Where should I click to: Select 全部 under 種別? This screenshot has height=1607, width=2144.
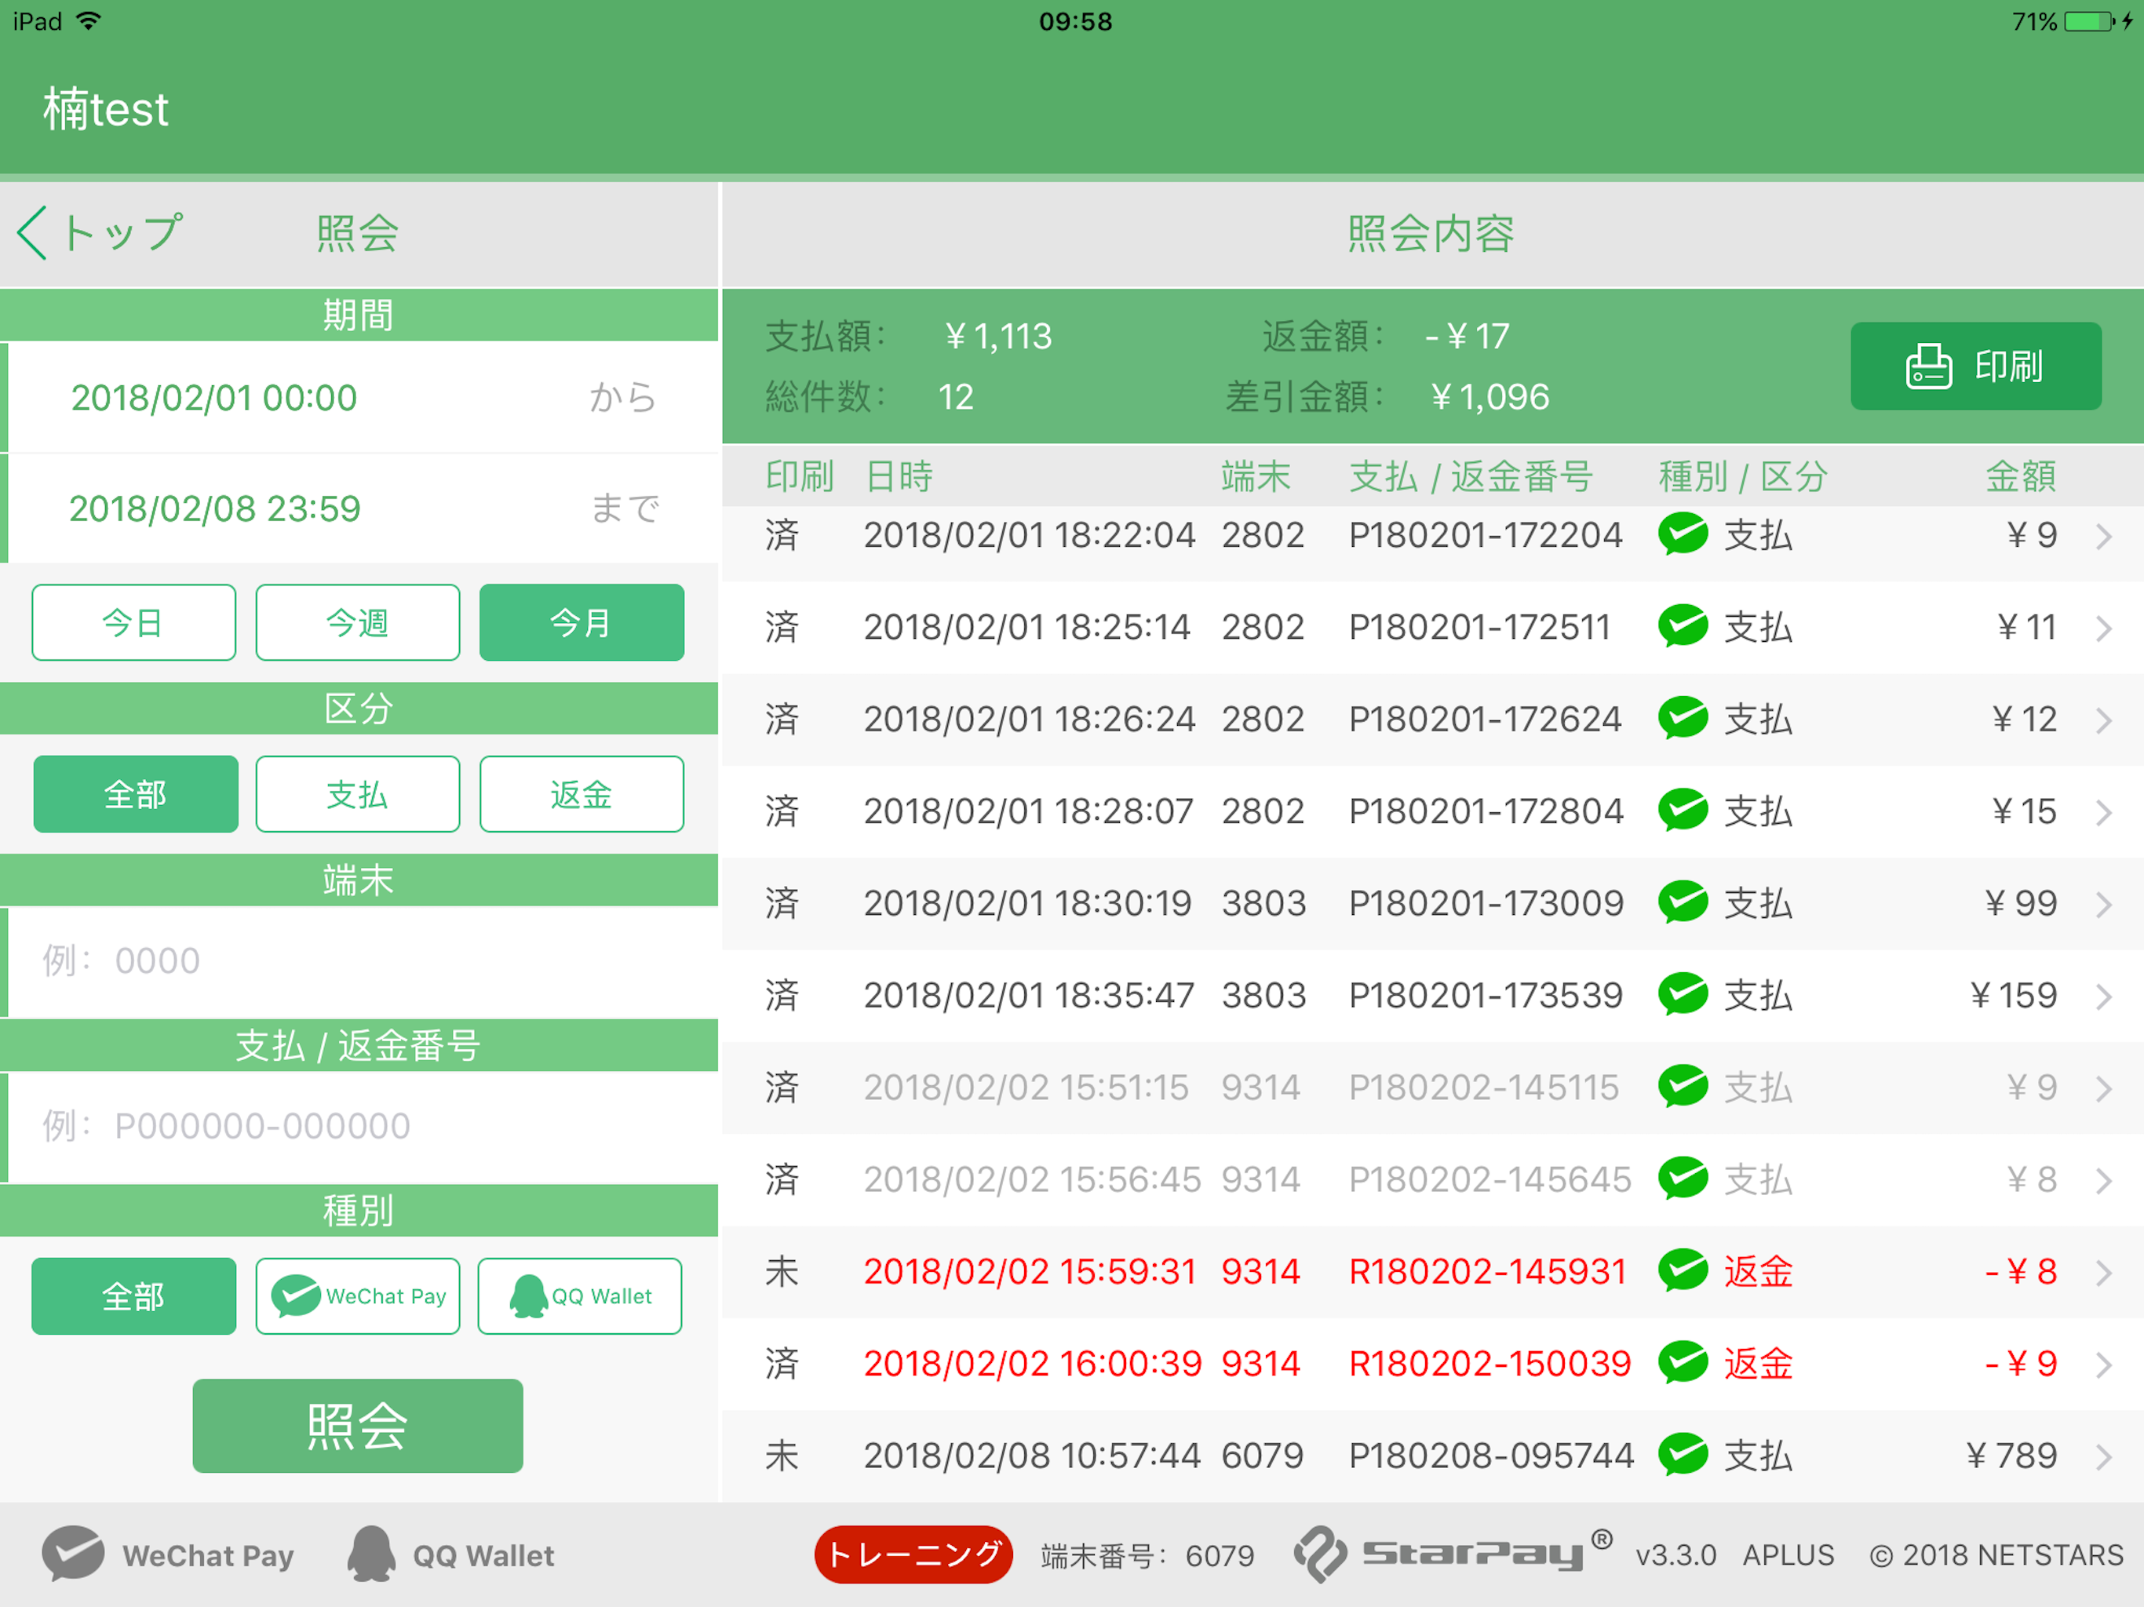point(133,1295)
